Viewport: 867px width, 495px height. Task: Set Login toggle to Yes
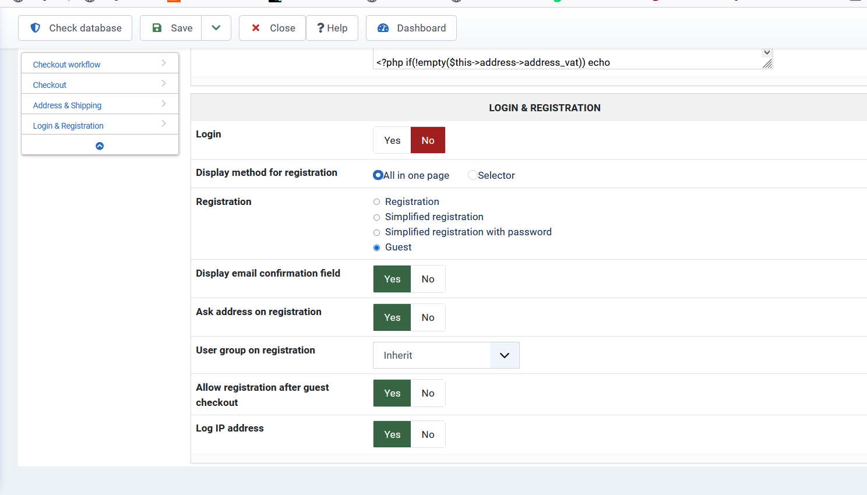pos(392,140)
